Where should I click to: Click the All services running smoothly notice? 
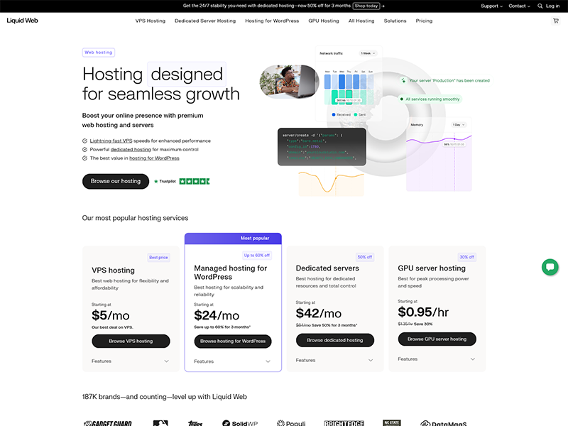coord(430,99)
